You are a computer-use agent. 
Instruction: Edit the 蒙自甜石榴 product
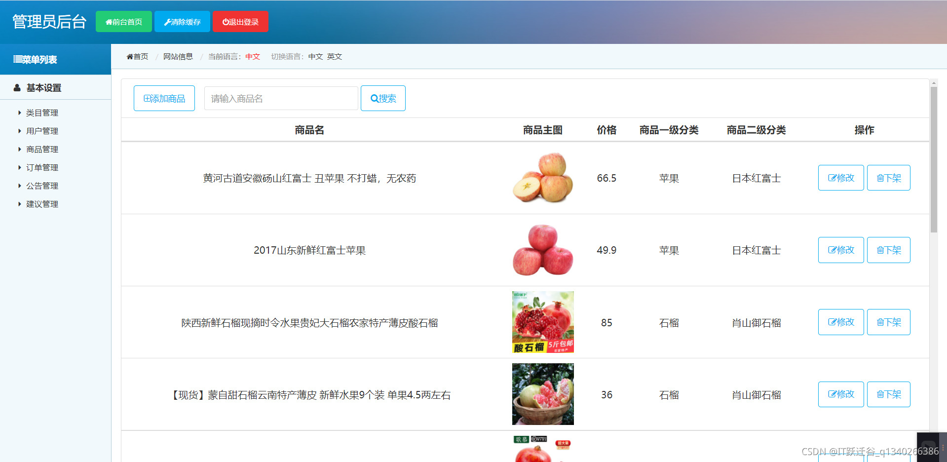coord(841,394)
